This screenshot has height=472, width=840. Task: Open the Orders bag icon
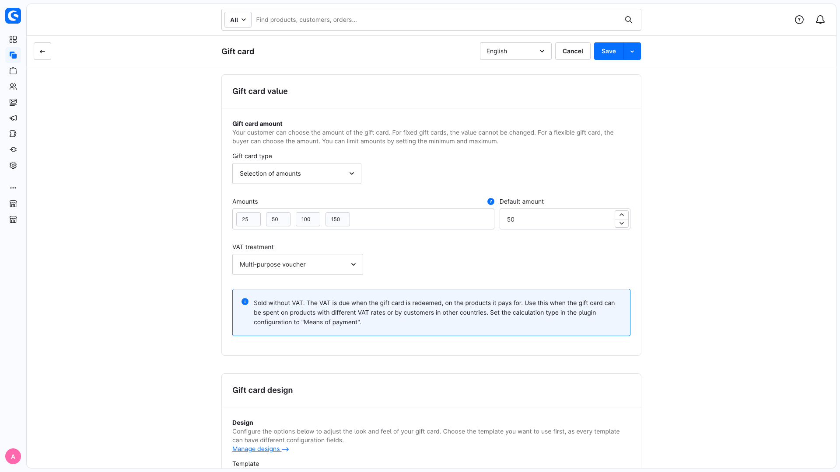pos(13,71)
